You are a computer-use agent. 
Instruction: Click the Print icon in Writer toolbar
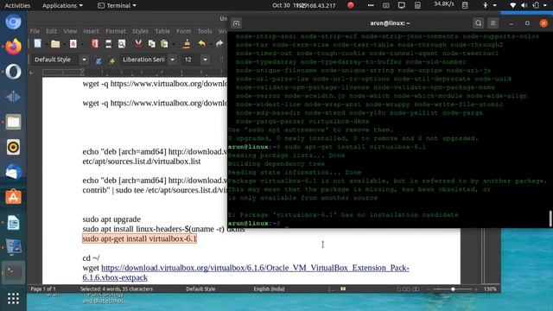point(108,44)
